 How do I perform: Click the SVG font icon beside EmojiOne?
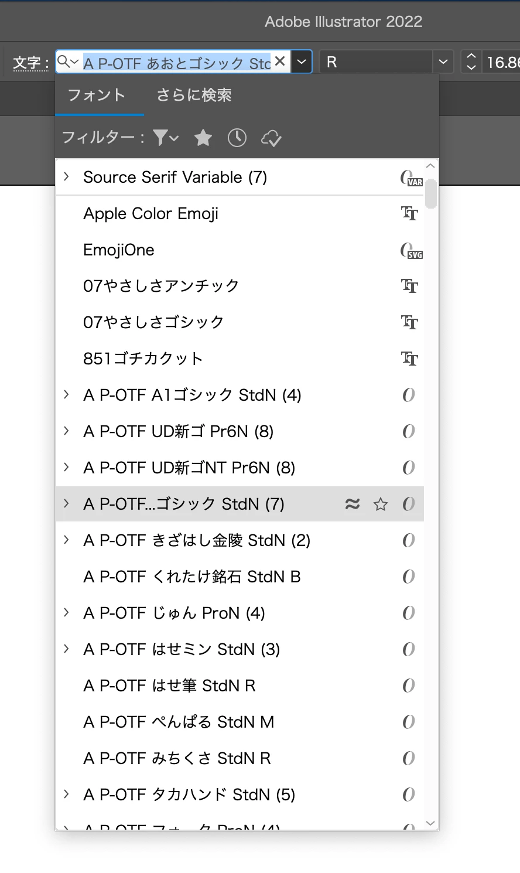(x=411, y=250)
